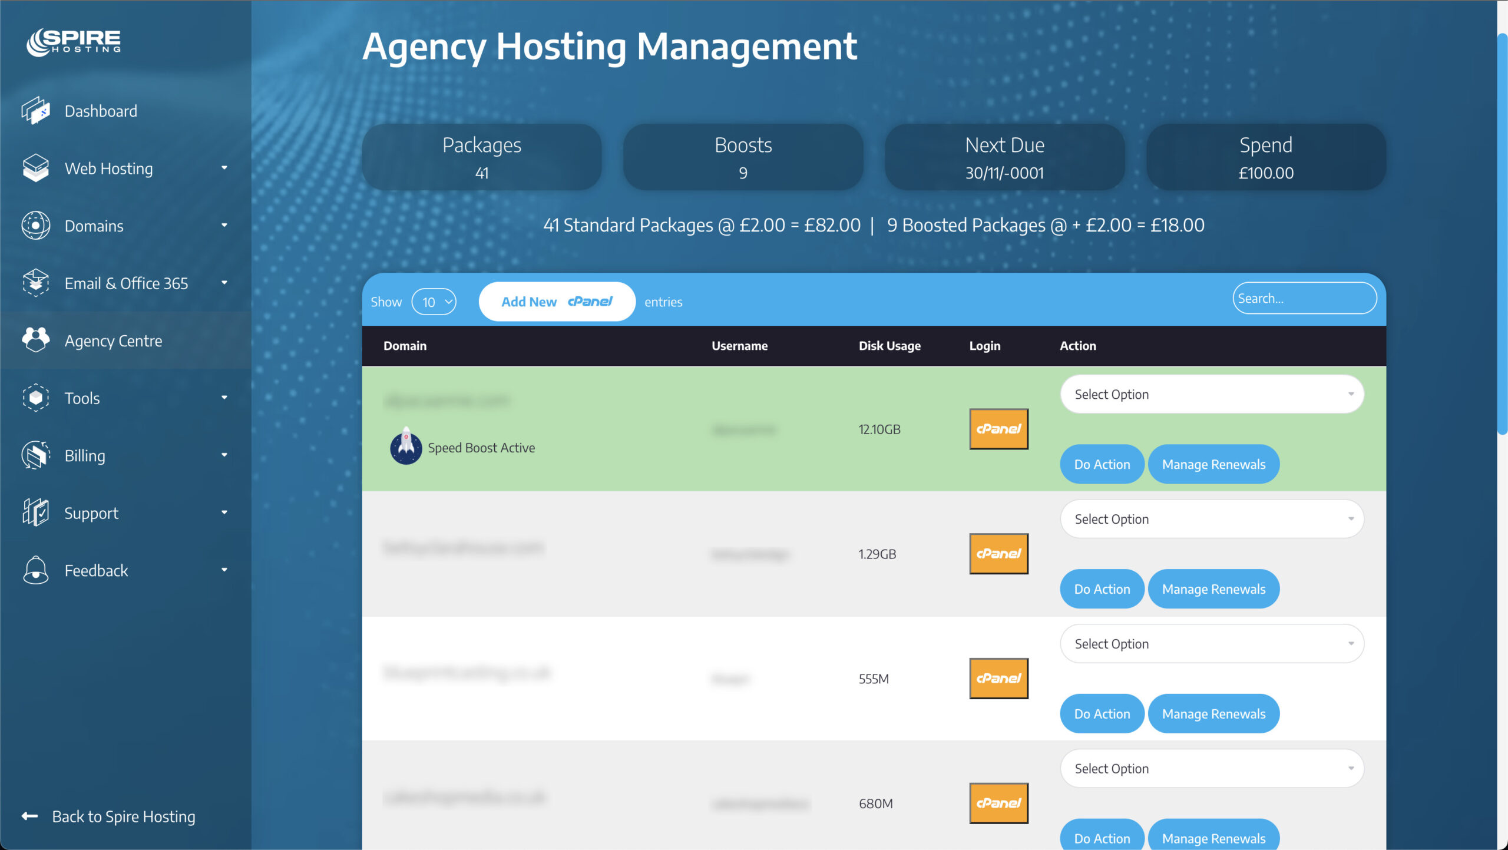Open cPanel for the 555M usage row
The height and width of the screenshot is (850, 1508).
(998, 678)
